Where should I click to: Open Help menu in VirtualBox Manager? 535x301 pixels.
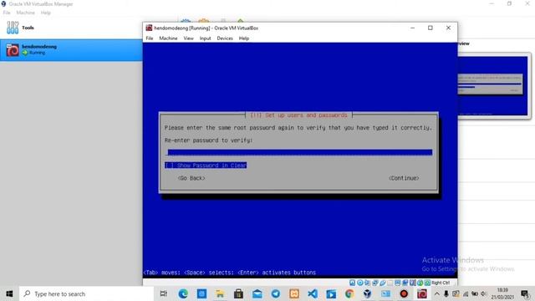point(46,13)
